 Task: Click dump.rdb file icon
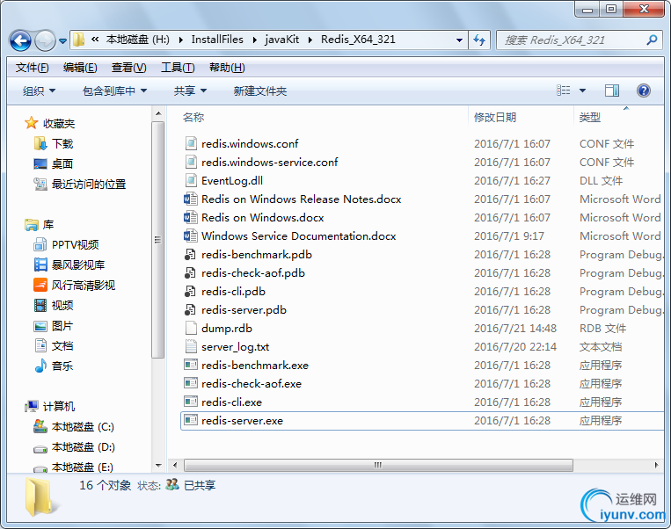(x=191, y=328)
